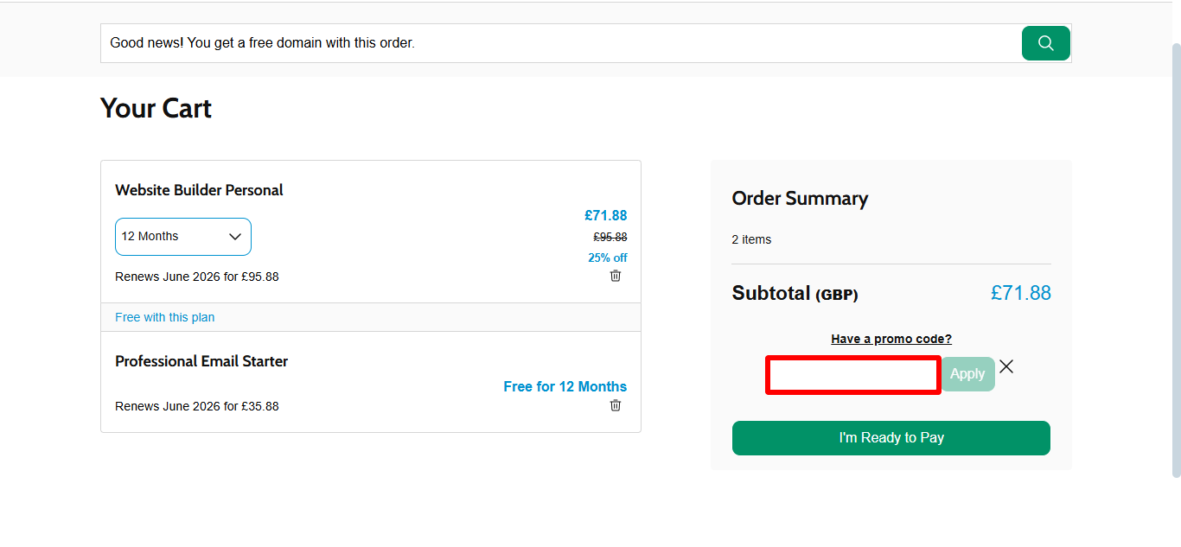Screen dimensions: 1181x547
Task: Open the 12 Months term dropdown
Action: [182, 237]
